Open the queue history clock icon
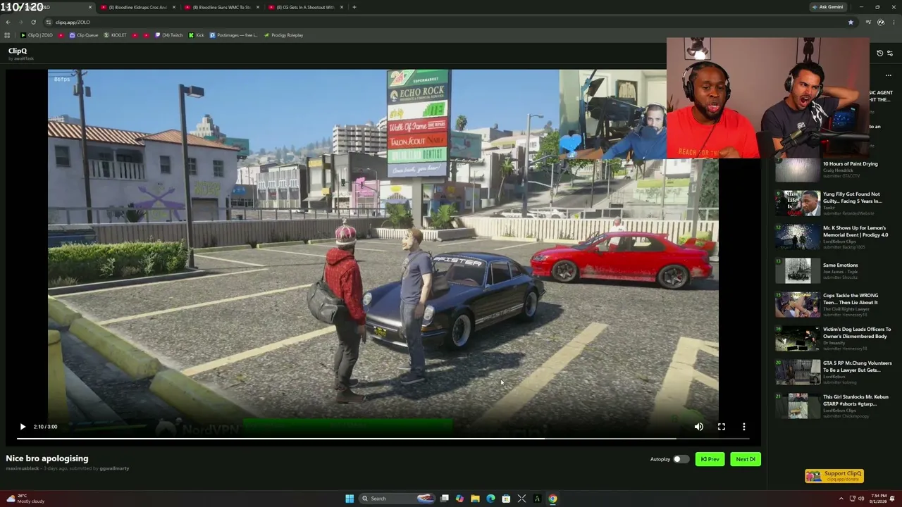 [x=879, y=54]
